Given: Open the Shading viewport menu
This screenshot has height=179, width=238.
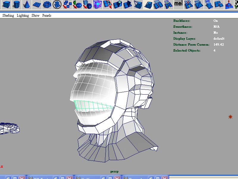Looking at the screenshot, I should [x=8, y=16].
